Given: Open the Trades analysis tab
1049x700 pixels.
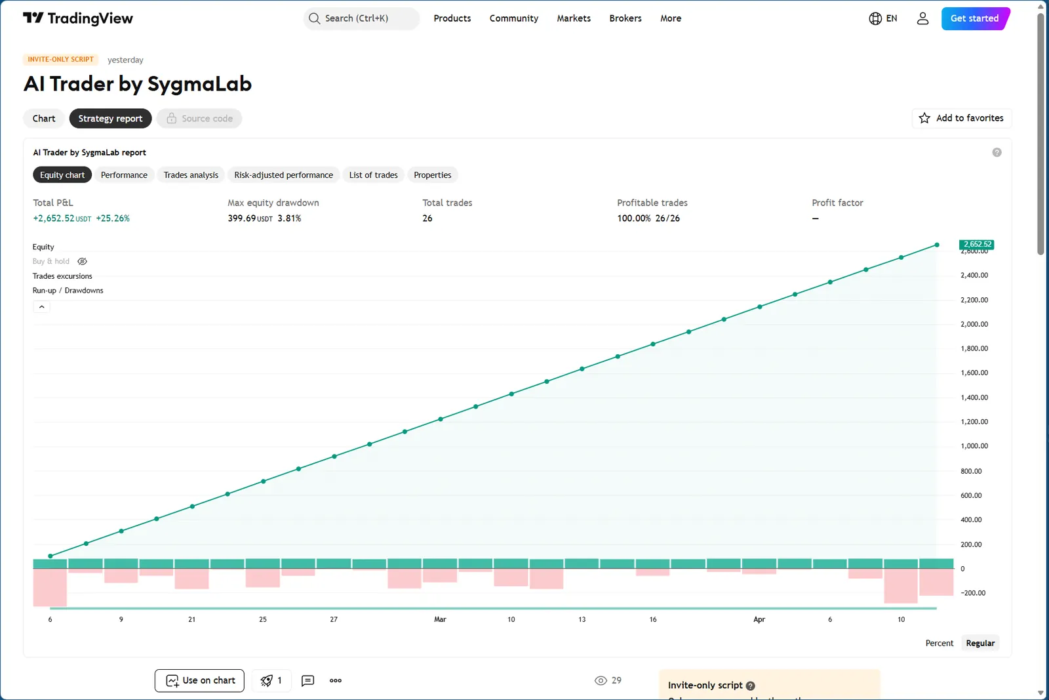Looking at the screenshot, I should click(x=191, y=175).
